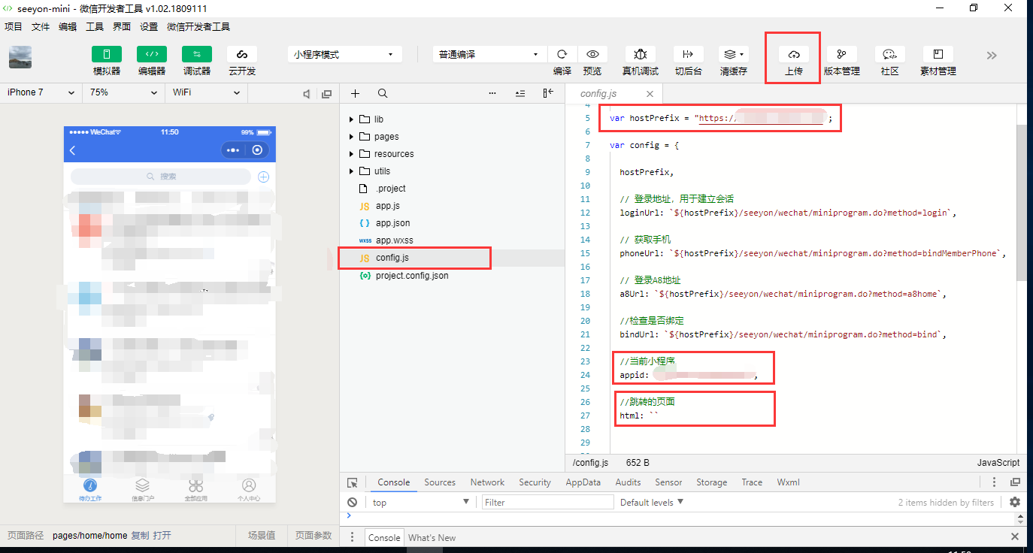This screenshot has height=553, width=1033.
Task: Switch to the Network tab
Action: [x=487, y=482]
